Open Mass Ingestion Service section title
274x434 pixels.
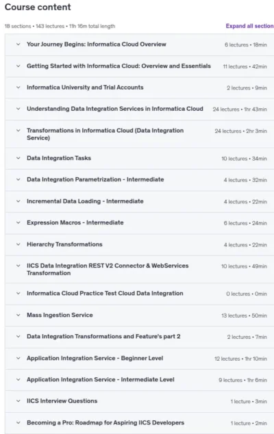[x=60, y=315]
